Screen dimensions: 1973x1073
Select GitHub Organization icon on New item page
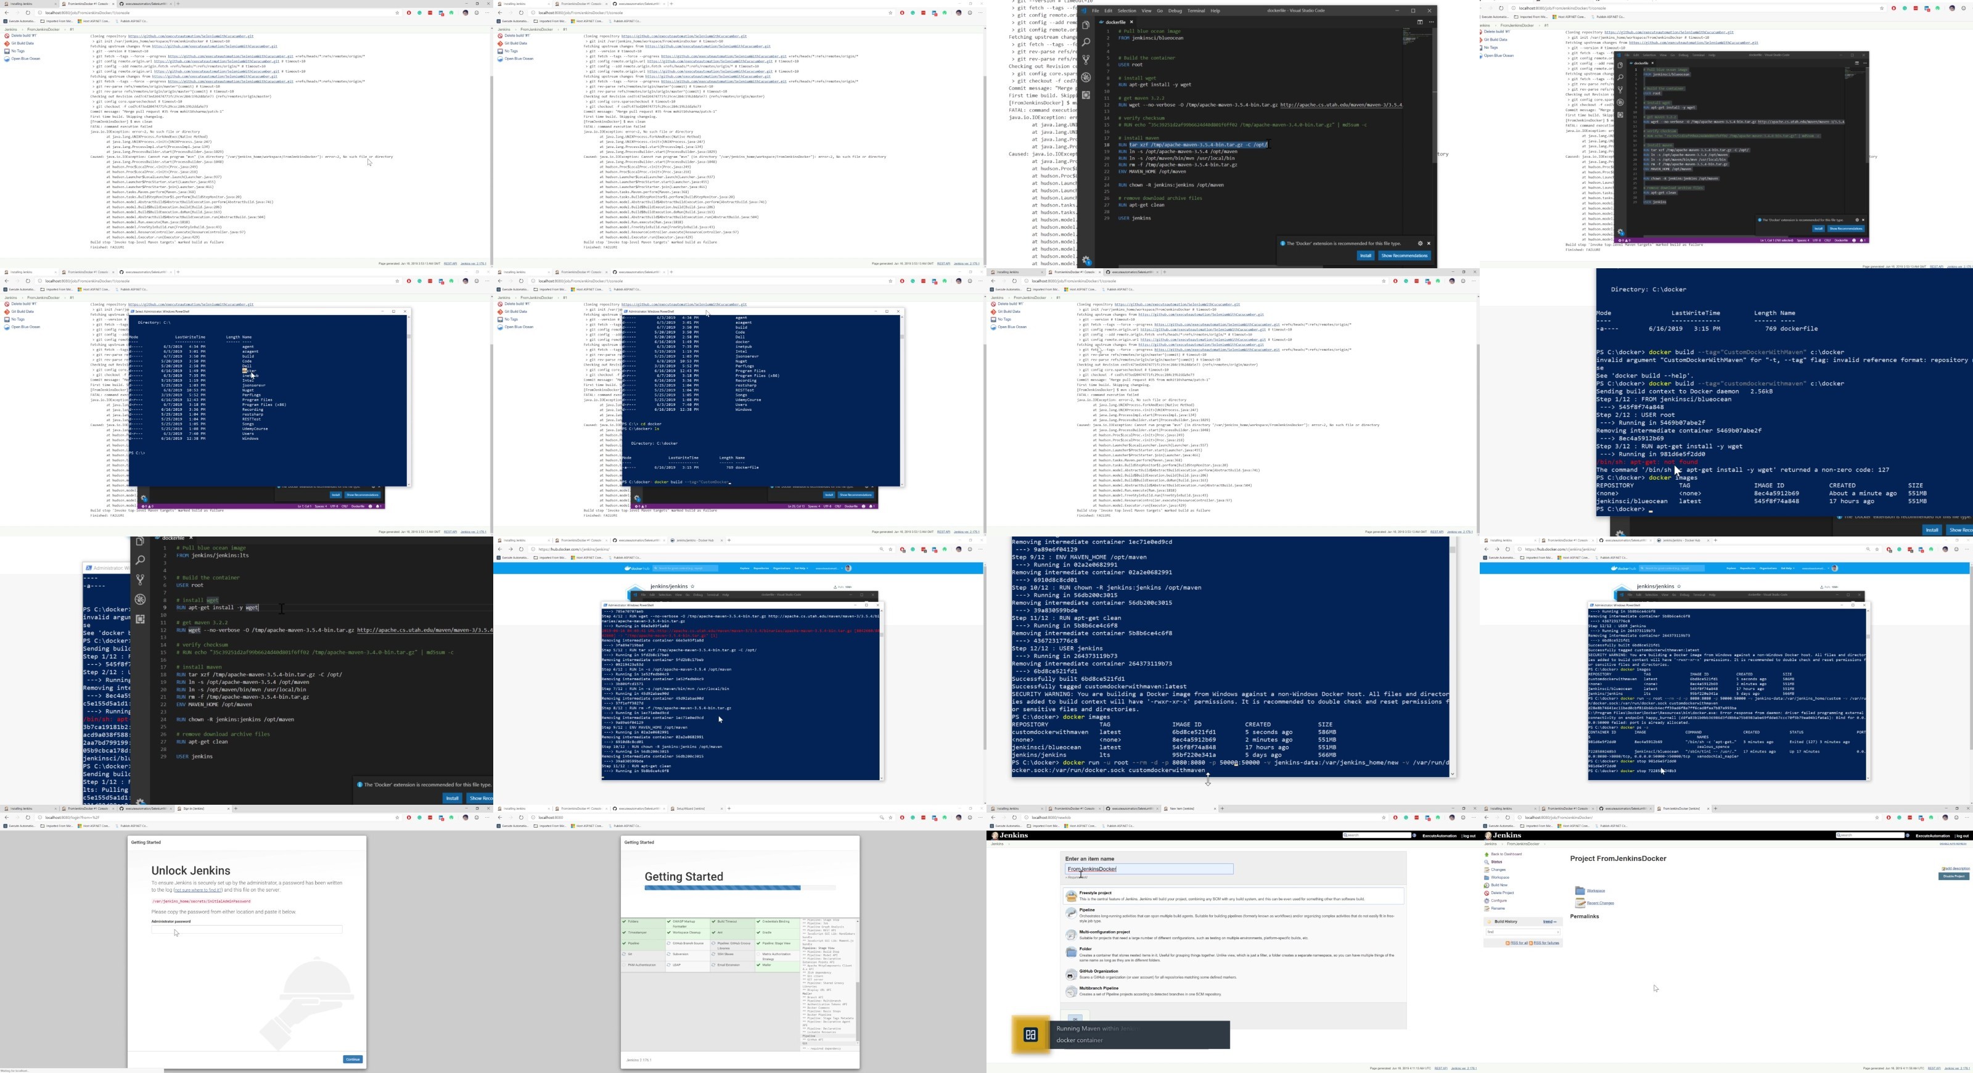pyautogui.click(x=1071, y=975)
